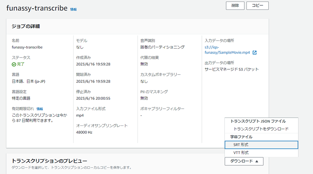Click the サービスマネージド S3 バケット output location text
The width and height of the screenshot is (313, 174).
(x=232, y=70)
